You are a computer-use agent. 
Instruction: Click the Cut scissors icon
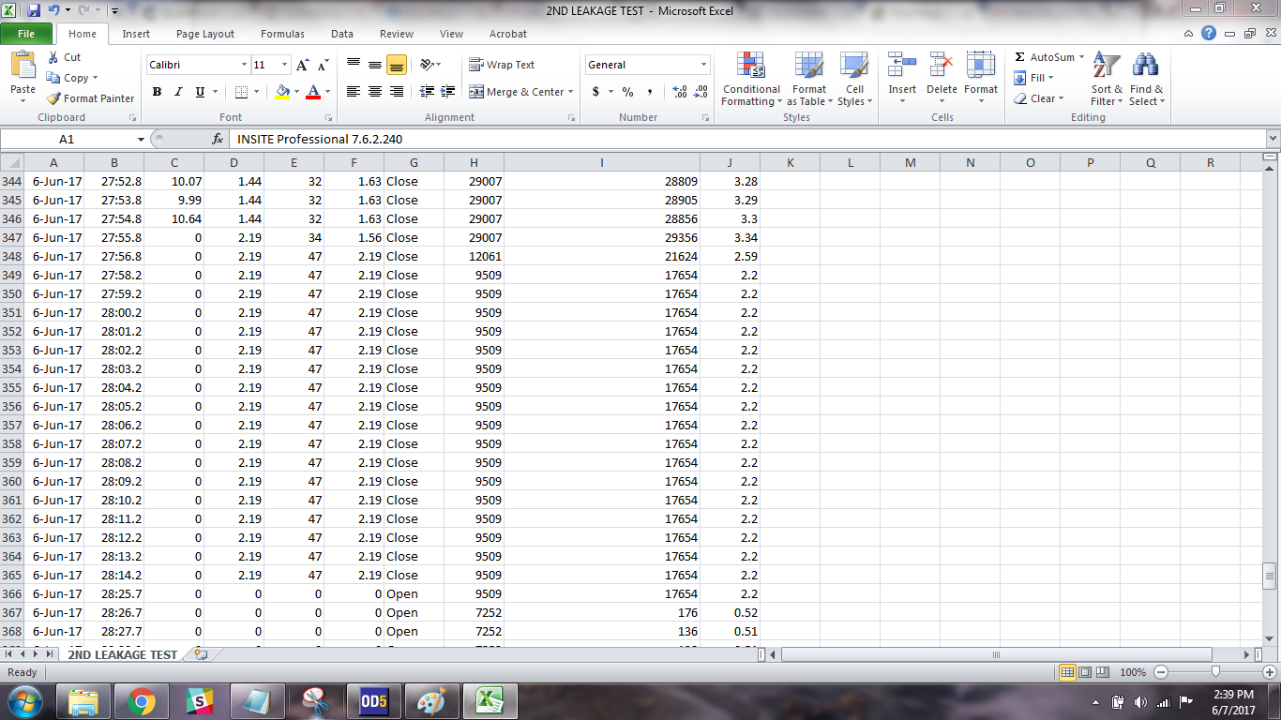click(53, 57)
